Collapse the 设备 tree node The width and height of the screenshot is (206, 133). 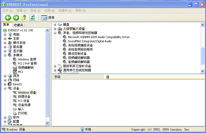[x=5, y=88]
